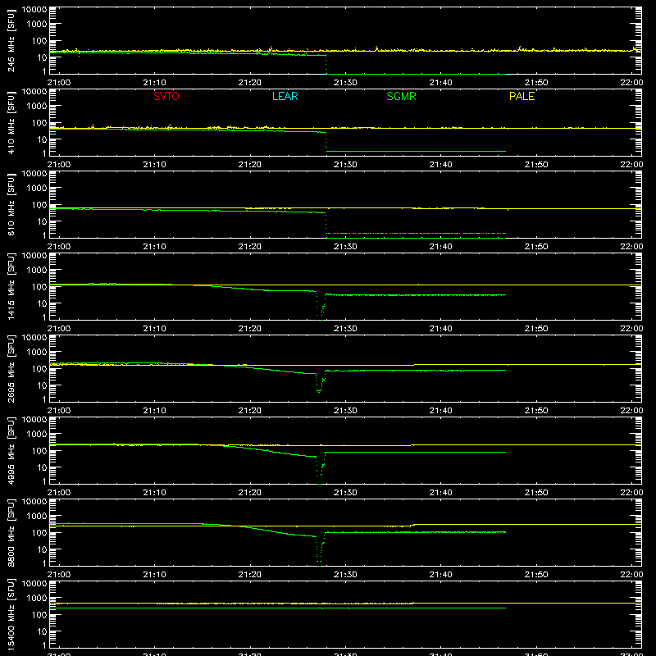
Task: Click the 10000 tick value of 245 MHz panel
Action: coord(34,10)
